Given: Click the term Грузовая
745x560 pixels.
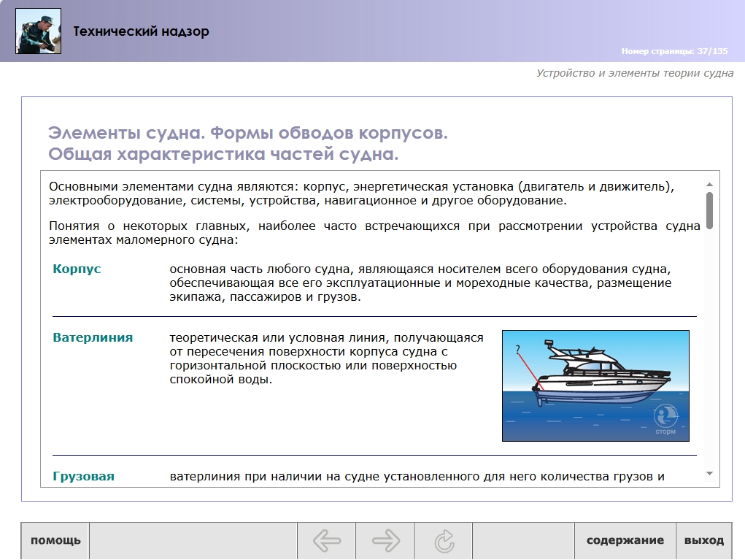Looking at the screenshot, I should click(x=84, y=476).
